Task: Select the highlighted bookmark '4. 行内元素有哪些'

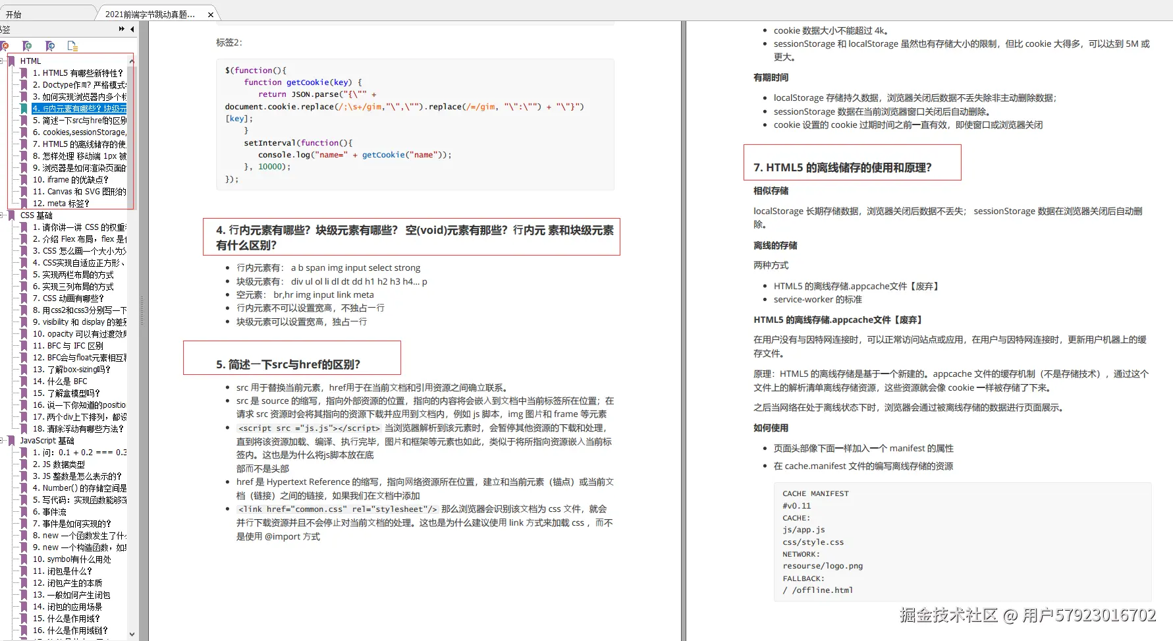Action: pos(79,109)
